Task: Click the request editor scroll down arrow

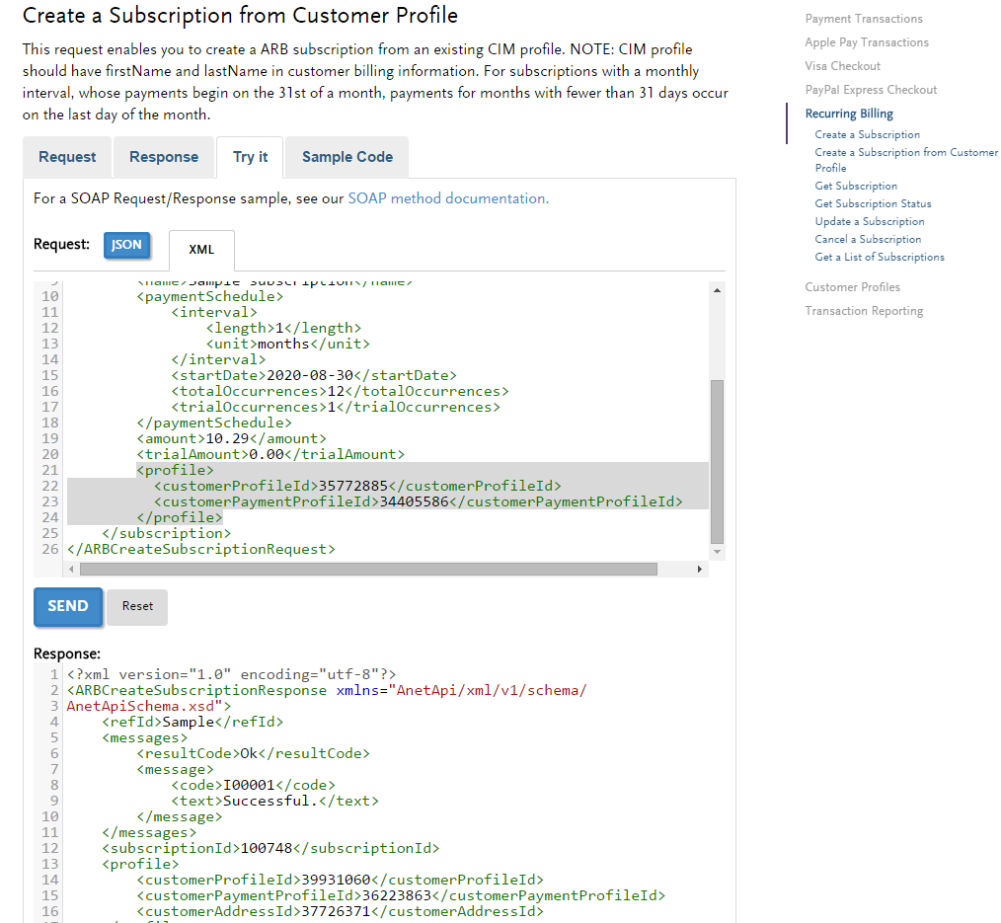Action: click(x=718, y=552)
